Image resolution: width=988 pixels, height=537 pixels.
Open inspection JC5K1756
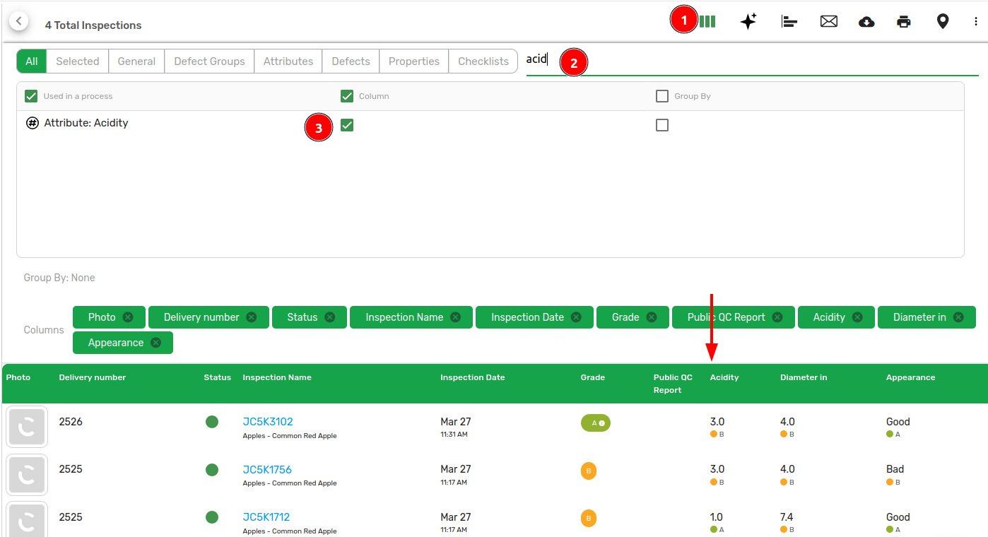[x=267, y=469]
